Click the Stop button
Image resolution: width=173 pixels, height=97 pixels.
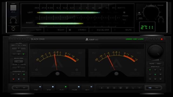[x=49, y=88]
